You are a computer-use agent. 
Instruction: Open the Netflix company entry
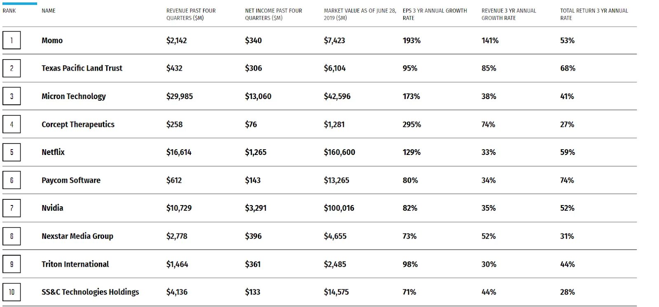coord(53,152)
